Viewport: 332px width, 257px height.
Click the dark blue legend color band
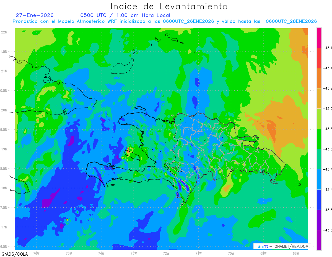(x=319, y=200)
